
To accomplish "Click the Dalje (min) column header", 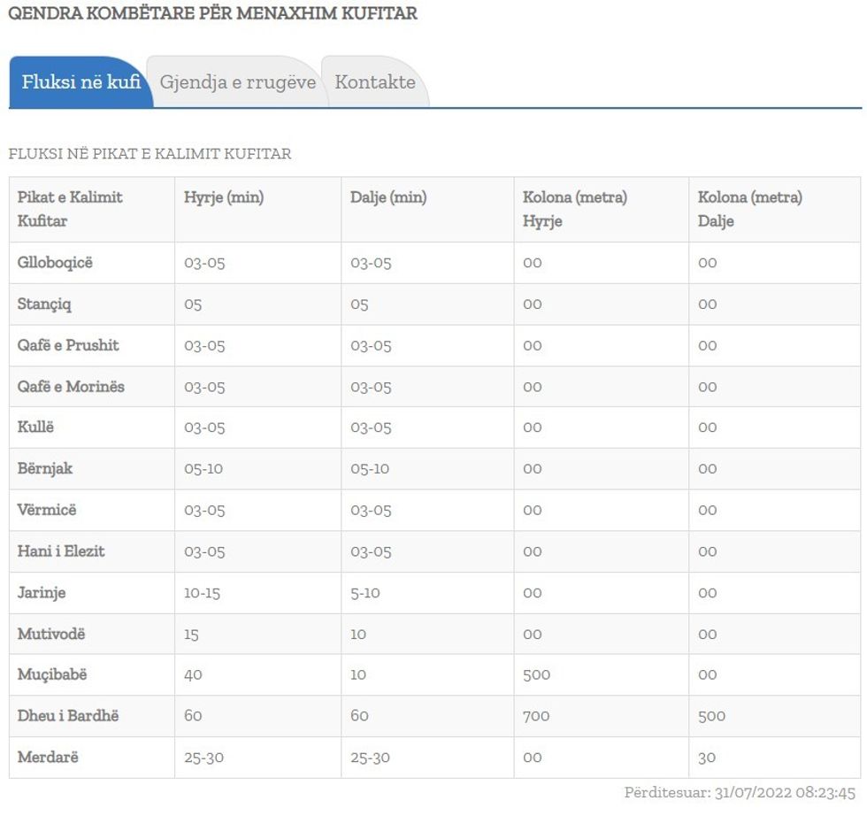I will [388, 197].
